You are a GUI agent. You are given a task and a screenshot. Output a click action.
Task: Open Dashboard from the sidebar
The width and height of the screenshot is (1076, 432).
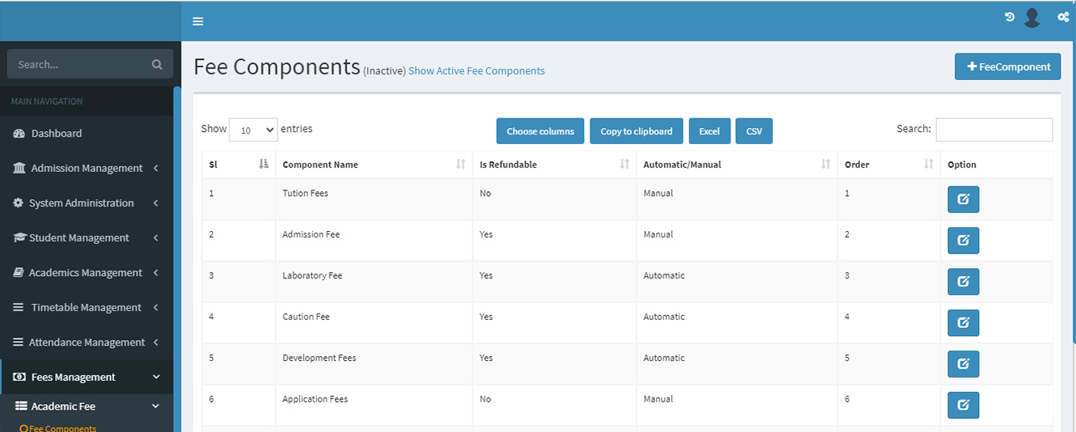(56, 134)
